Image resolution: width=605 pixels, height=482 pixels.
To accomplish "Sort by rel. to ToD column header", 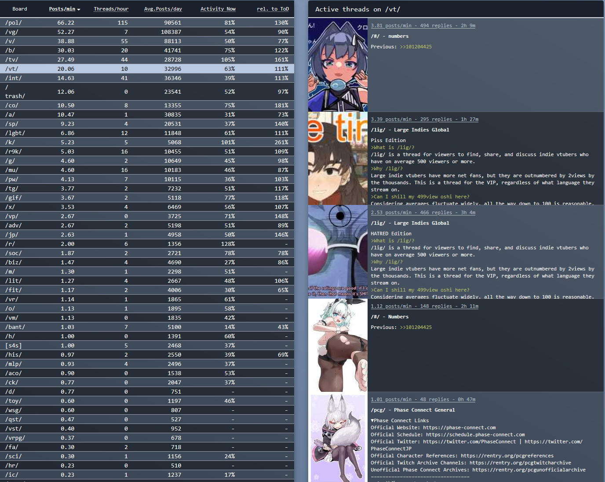I will click(273, 9).
